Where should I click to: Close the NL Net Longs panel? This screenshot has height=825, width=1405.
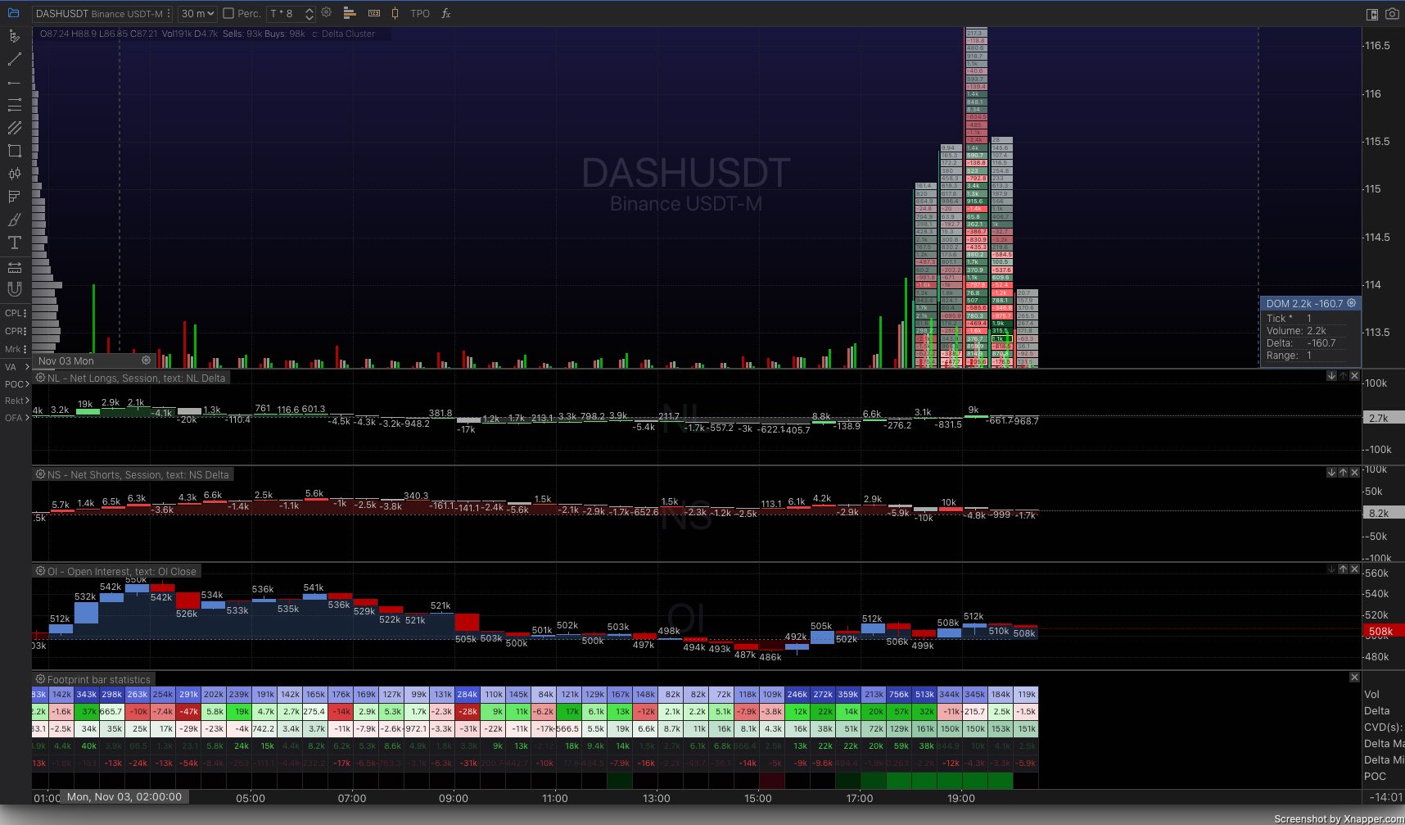[1354, 376]
